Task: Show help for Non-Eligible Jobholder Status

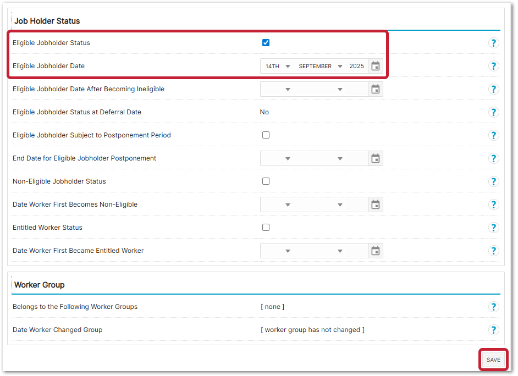Action: 493,181
